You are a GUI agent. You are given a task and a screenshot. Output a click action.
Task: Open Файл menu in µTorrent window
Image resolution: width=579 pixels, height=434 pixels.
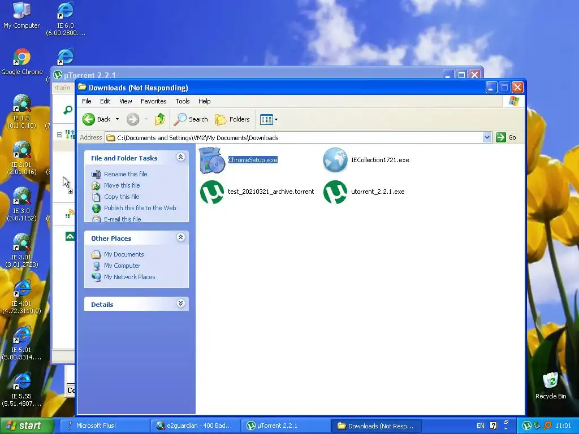click(62, 88)
